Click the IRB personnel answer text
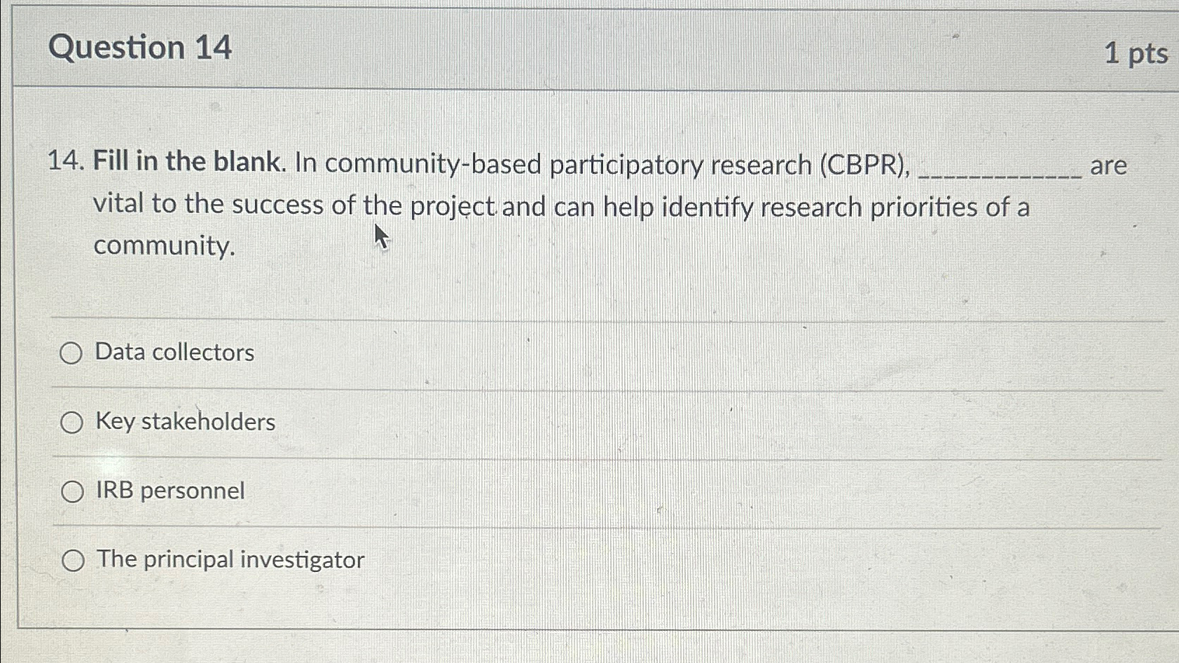Screen dimensions: 1179x663 coord(170,491)
